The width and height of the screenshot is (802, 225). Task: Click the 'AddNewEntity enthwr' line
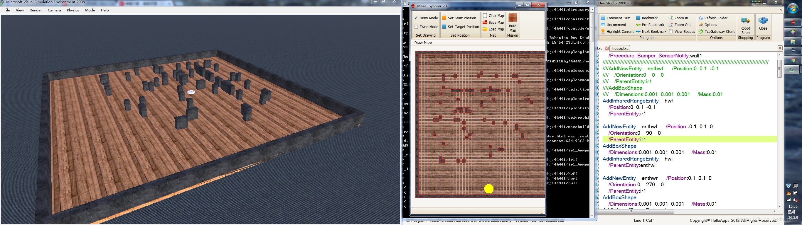coord(657,178)
